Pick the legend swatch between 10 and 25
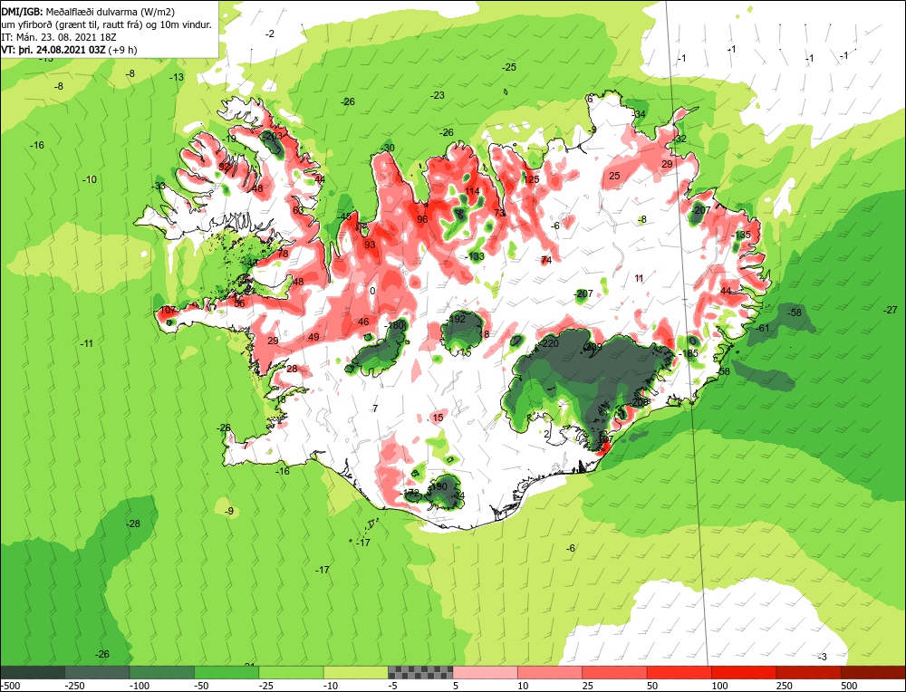Viewport: 906px width, 692px height. click(x=550, y=672)
